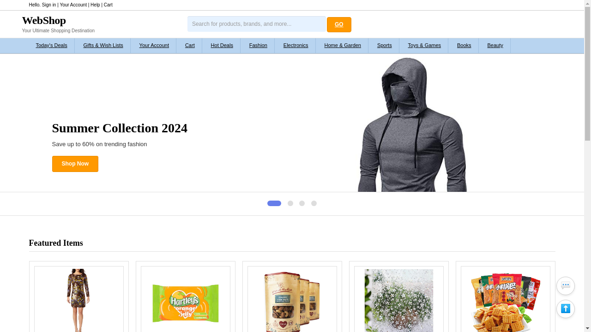Screen dimensions: 591x332
Task: Open the Hartley's Orange Jelly product image
Action: (x=185, y=303)
